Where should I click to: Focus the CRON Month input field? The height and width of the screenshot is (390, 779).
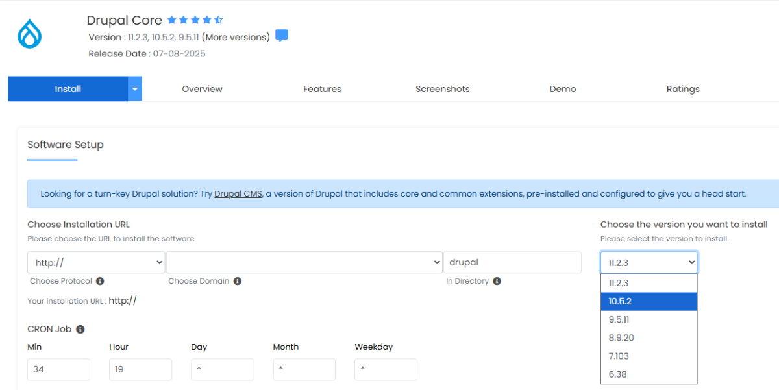(x=304, y=369)
